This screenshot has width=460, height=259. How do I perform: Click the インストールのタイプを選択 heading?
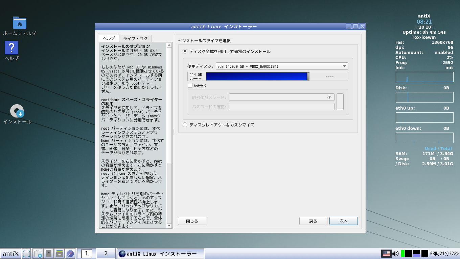204,40
